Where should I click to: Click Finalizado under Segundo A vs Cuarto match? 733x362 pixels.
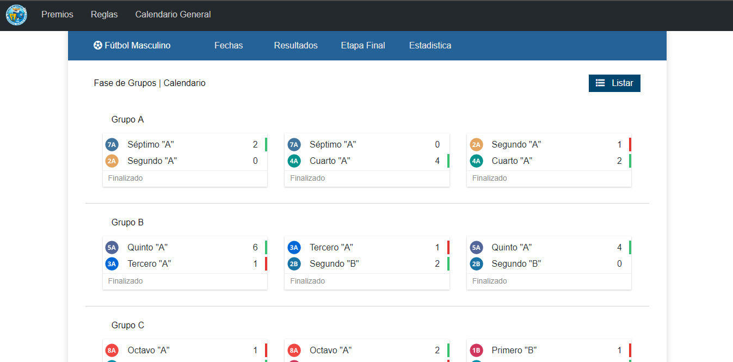(490, 179)
